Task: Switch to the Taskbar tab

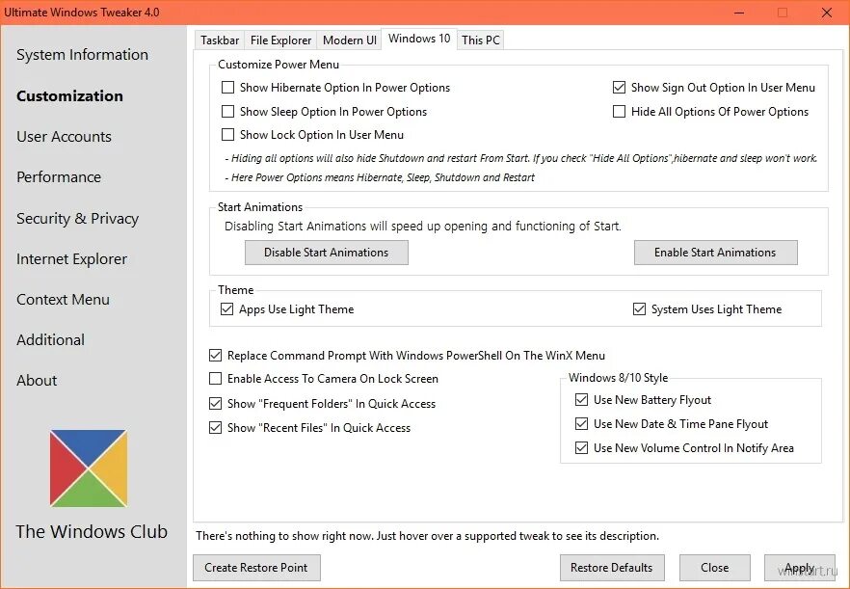Action: click(219, 40)
